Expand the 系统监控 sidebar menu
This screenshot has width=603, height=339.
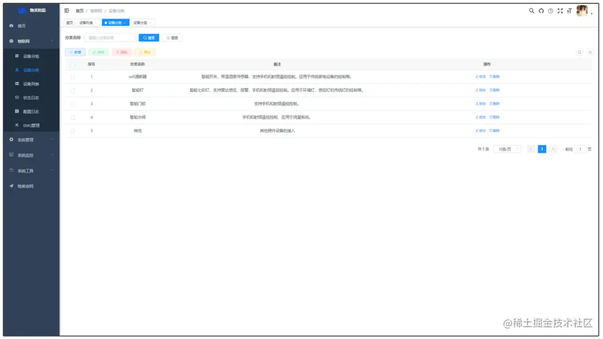click(x=31, y=155)
